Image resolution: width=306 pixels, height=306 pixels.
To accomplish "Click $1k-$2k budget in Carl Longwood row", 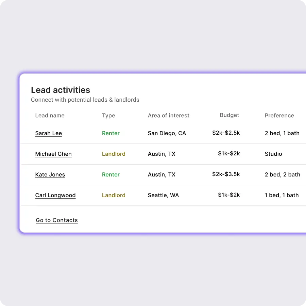I will 229,195.
